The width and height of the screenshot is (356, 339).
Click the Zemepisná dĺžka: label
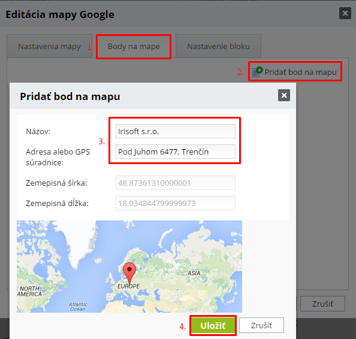pyautogui.click(x=57, y=203)
